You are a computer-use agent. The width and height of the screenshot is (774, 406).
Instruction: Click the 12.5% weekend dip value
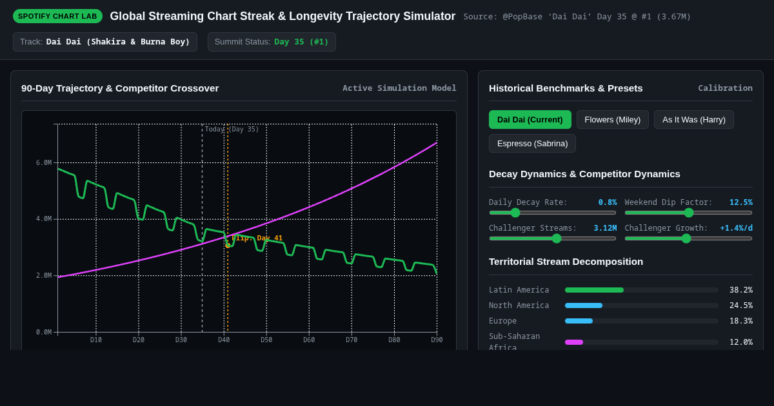tap(741, 202)
